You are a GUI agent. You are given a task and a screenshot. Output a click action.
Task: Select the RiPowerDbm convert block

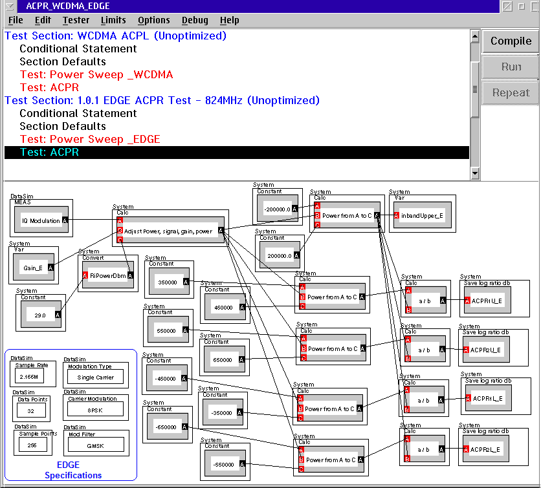click(107, 275)
